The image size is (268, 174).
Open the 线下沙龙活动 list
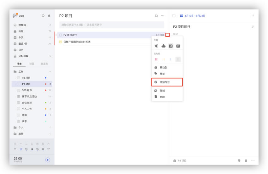32,96
